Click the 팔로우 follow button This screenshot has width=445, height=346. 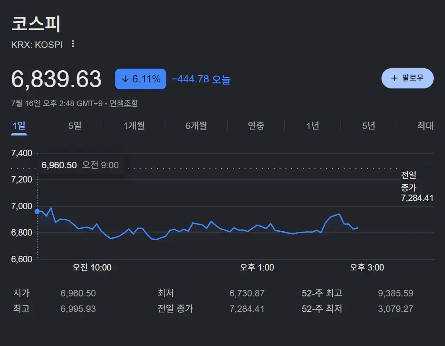407,78
